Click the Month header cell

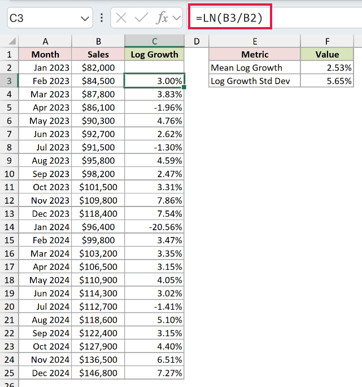(45, 54)
